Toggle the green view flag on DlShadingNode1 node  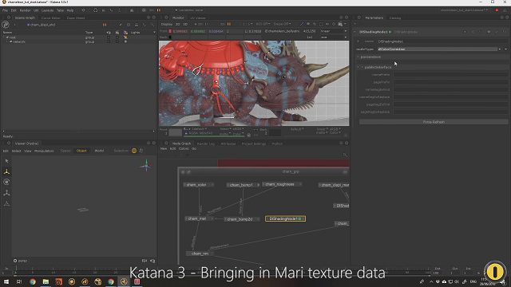click(x=300, y=218)
